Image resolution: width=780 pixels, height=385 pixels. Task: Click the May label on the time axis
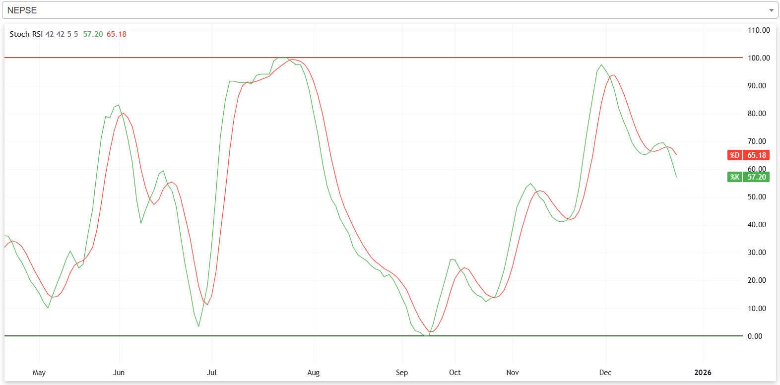(39, 373)
